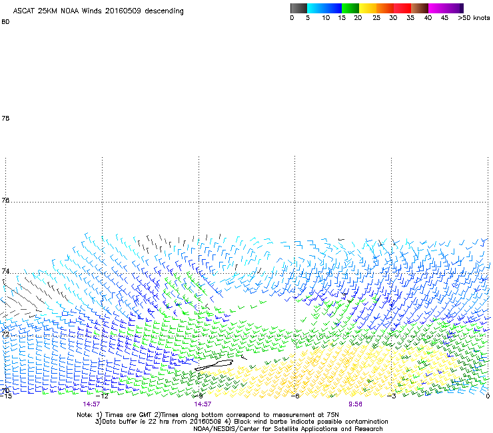Click the 'Data buffer is 22 hrs' note line
This screenshot has width=493, height=433.
pos(242,422)
